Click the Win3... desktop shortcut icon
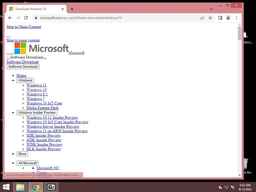The width and height of the screenshot is (256, 192). pos(248,37)
